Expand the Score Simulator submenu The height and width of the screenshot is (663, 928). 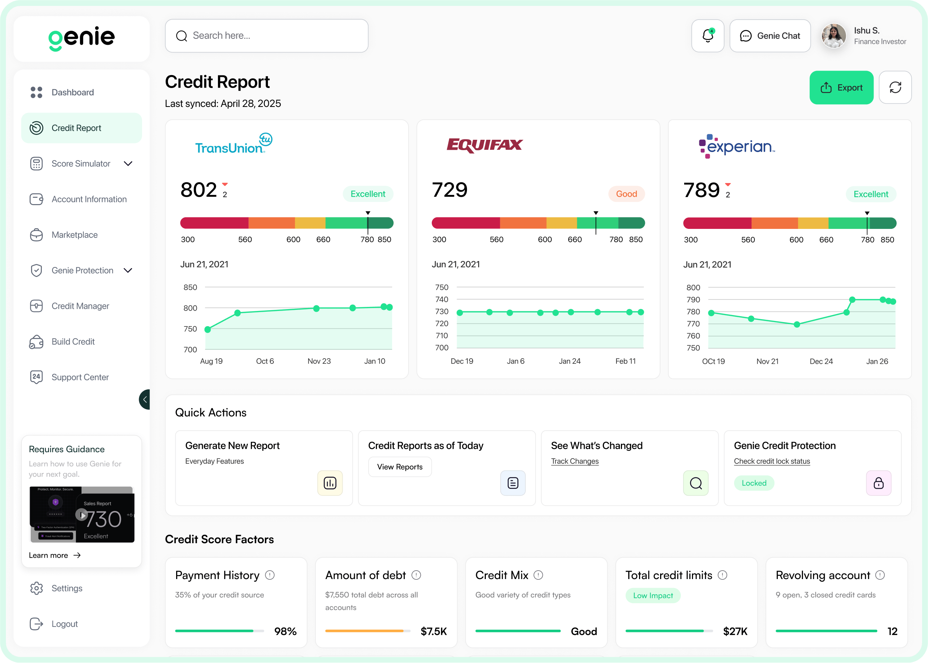(128, 164)
